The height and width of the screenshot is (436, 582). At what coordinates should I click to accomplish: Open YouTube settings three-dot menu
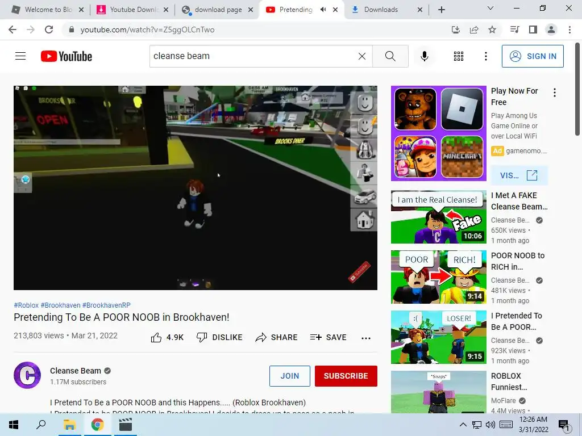(485, 56)
